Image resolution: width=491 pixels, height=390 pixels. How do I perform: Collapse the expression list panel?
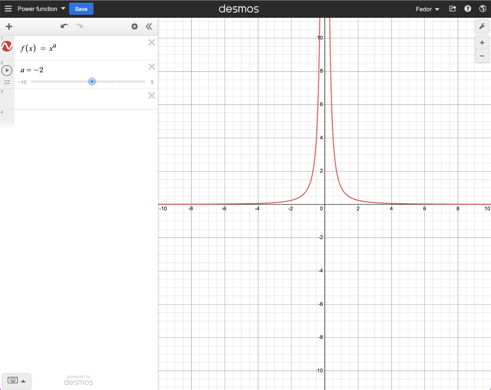tap(149, 27)
